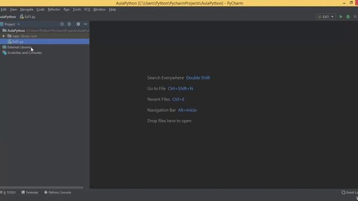Viewport: 358px width, 201px height.
Task: Minimize the PyCharm window
Action: pos(344,3)
